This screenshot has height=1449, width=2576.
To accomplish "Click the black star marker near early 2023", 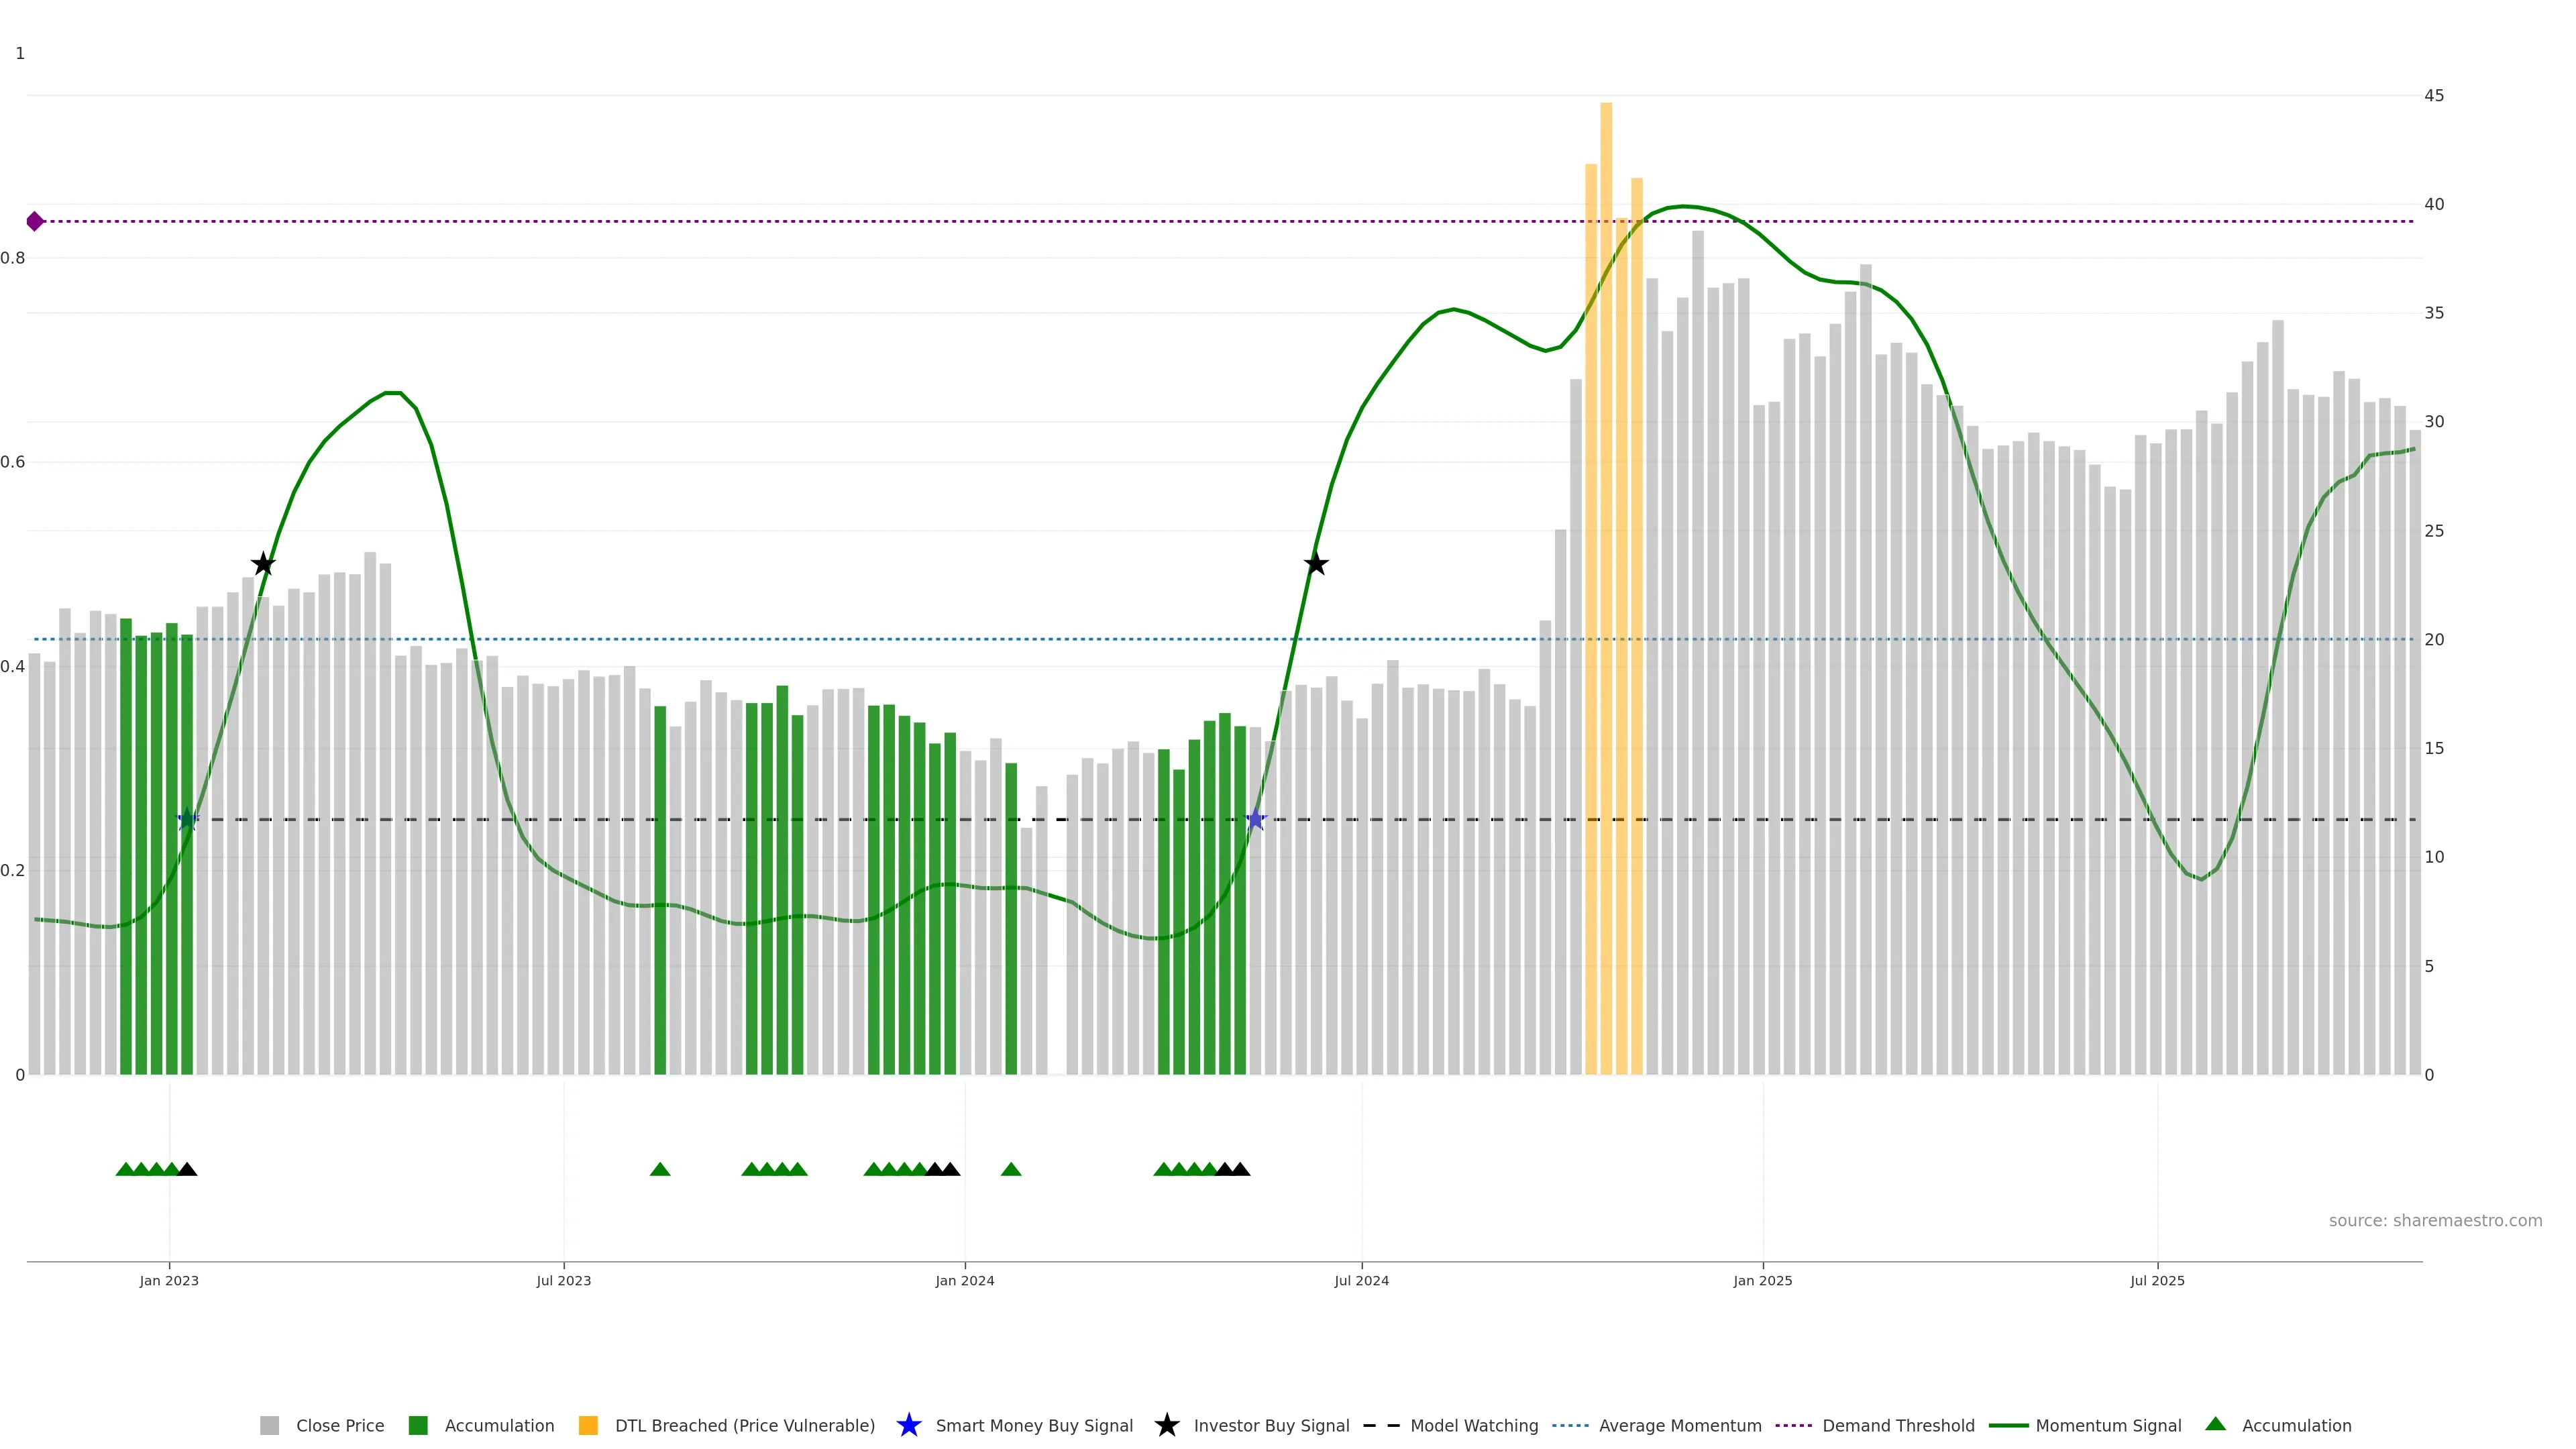I will (x=263, y=564).
